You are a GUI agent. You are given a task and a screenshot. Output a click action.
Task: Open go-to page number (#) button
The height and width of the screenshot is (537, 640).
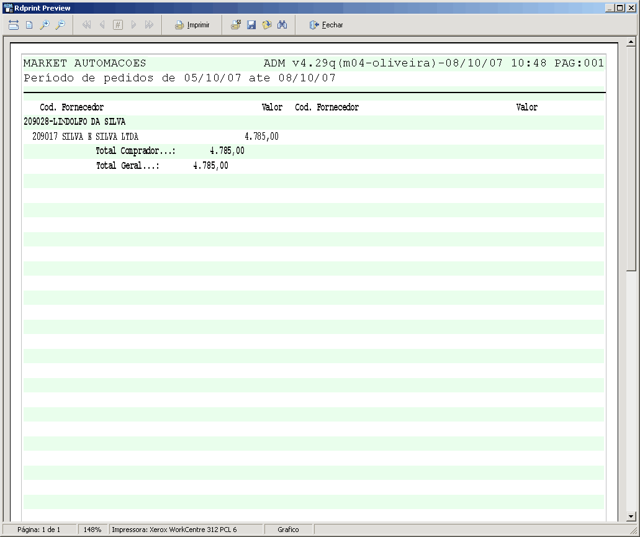tap(117, 25)
